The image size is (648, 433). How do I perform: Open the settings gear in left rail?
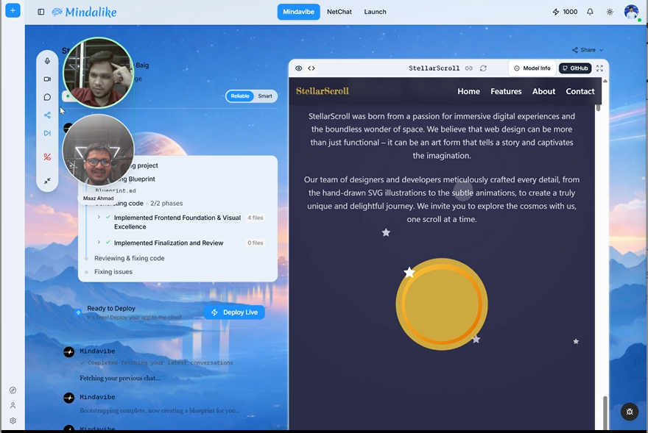click(13, 421)
